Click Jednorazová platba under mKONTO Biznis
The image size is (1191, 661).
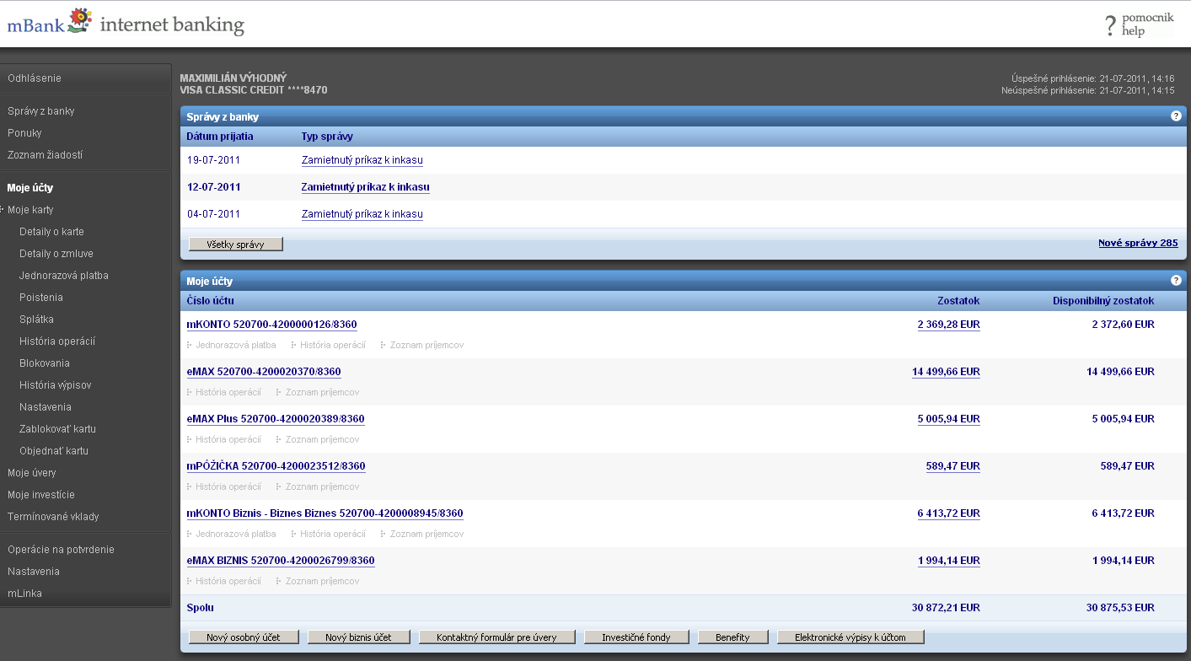click(235, 534)
